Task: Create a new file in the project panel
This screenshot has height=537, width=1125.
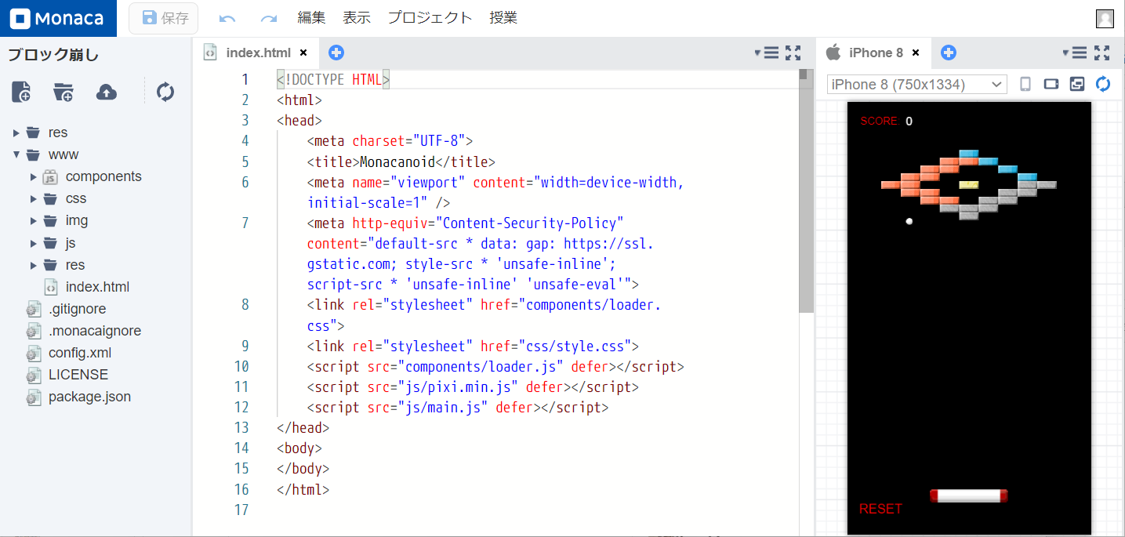Action: [x=21, y=92]
